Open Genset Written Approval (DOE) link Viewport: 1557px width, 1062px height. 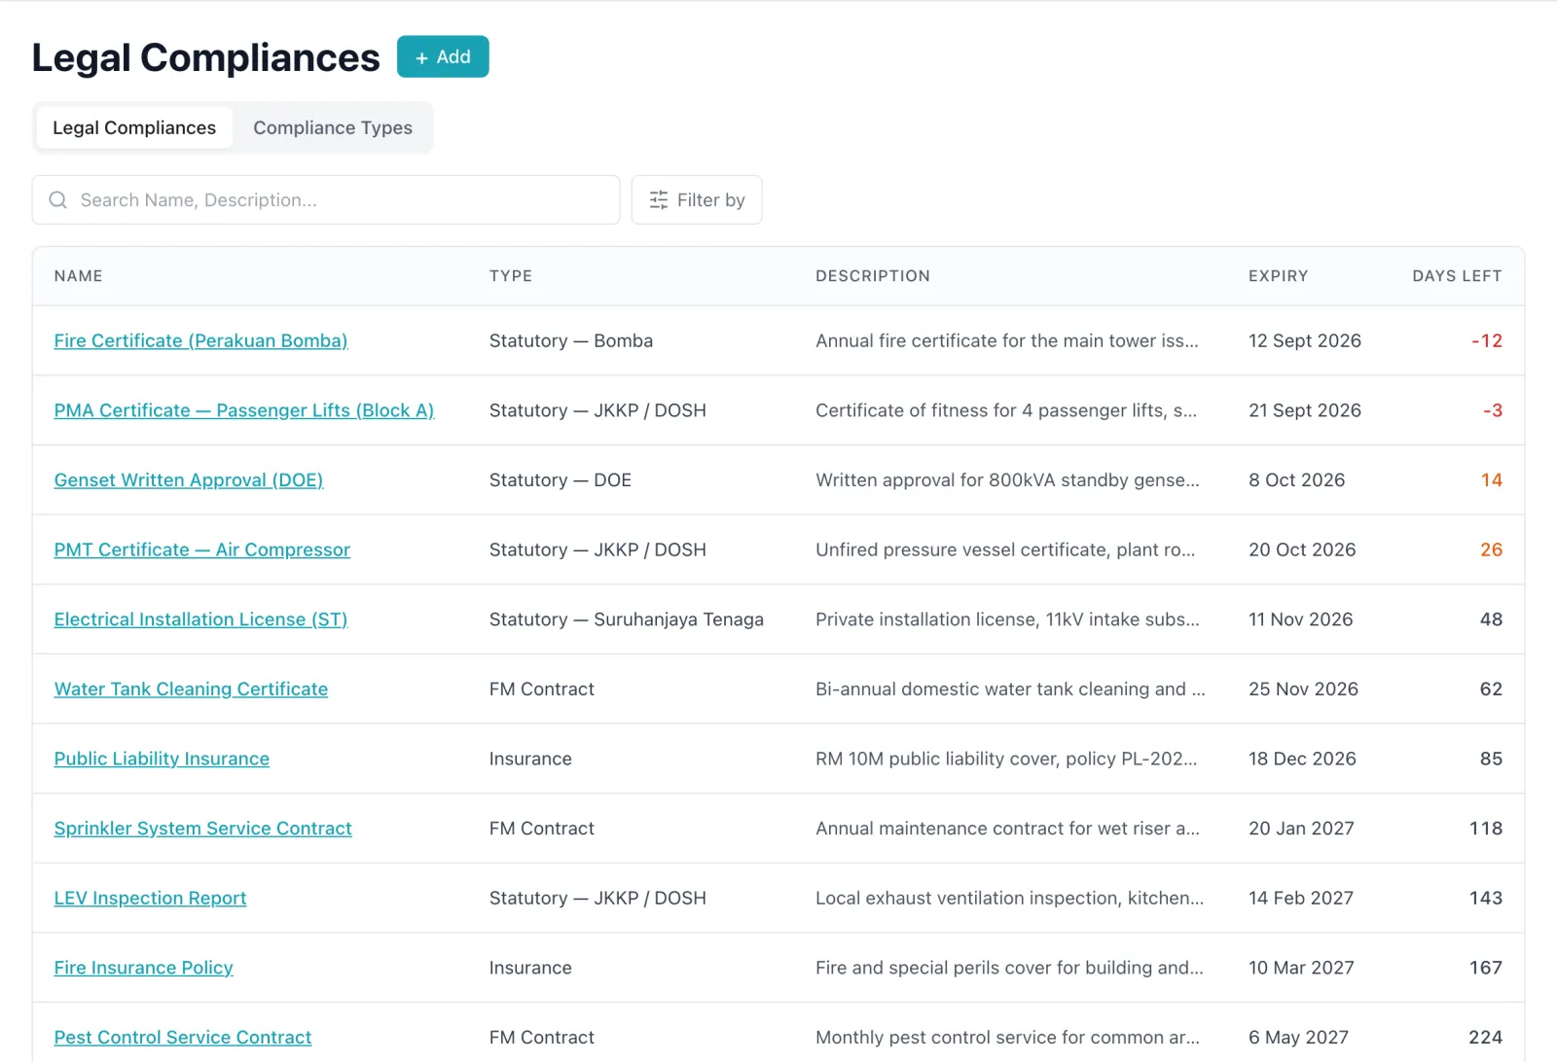coord(189,479)
